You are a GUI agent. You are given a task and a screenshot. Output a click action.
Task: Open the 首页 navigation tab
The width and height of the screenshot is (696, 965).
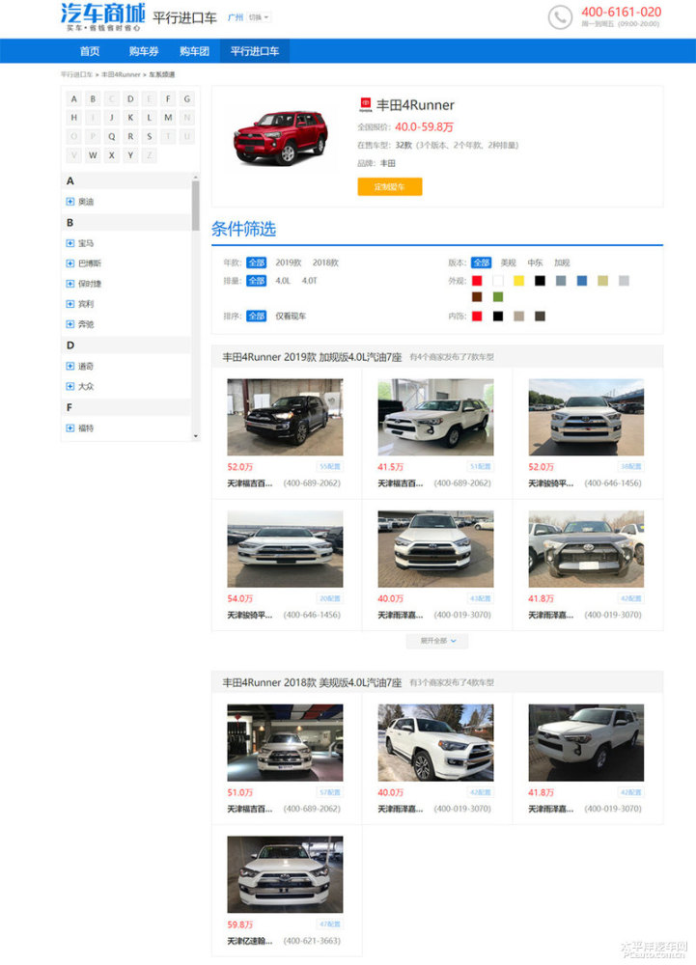pyautogui.click(x=90, y=51)
